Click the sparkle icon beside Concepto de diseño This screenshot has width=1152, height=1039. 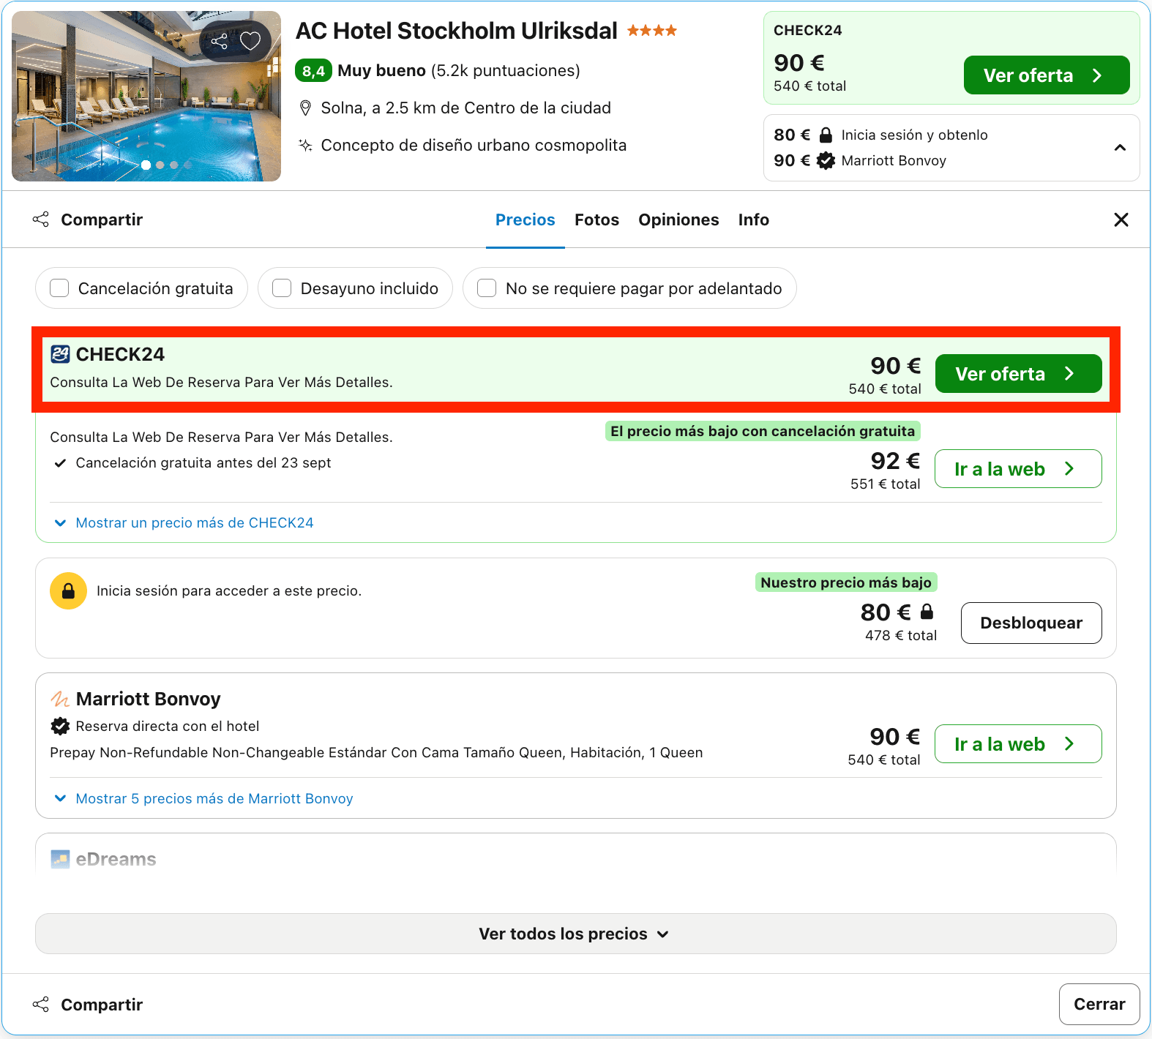click(x=306, y=145)
